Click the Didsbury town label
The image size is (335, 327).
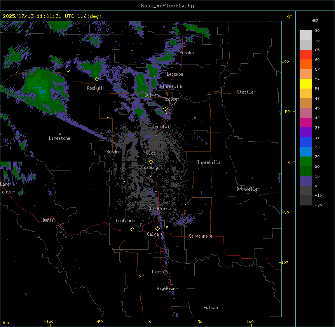[x=149, y=167]
